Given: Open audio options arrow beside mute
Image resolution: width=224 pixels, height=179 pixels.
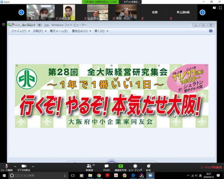Looking at the screenshot, I should [x=15, y=166].
